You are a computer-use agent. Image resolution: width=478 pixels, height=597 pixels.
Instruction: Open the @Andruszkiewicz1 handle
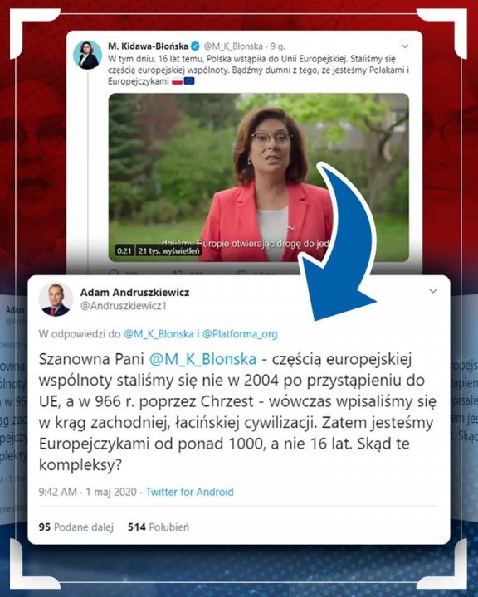point(123,306)
